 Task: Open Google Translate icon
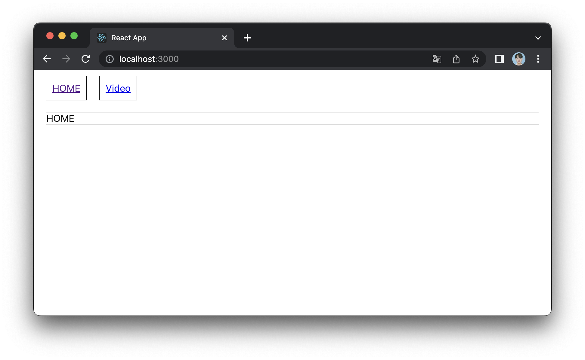437,59
